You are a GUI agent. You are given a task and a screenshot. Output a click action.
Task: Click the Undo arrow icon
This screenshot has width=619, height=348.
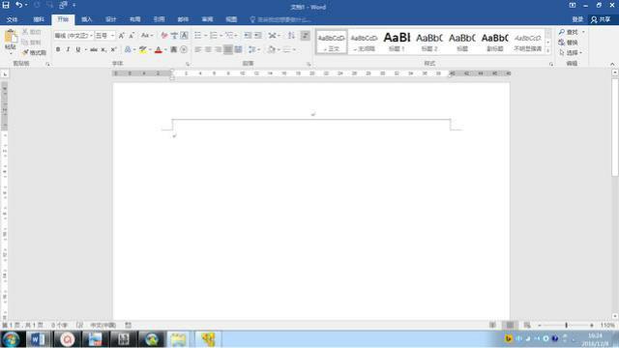(x=18, y=5)
